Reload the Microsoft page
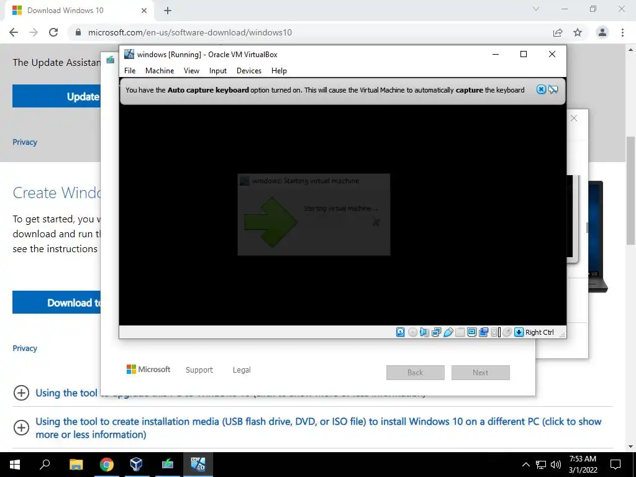636x477 pixels. pyautogui.click(x=53, y=32)
